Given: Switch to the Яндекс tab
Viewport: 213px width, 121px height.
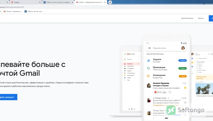Looking at the screenshot, I should click(25, 2).
